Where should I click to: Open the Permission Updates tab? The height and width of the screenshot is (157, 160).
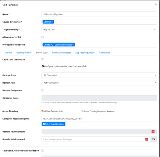click(x=62, y=53)
